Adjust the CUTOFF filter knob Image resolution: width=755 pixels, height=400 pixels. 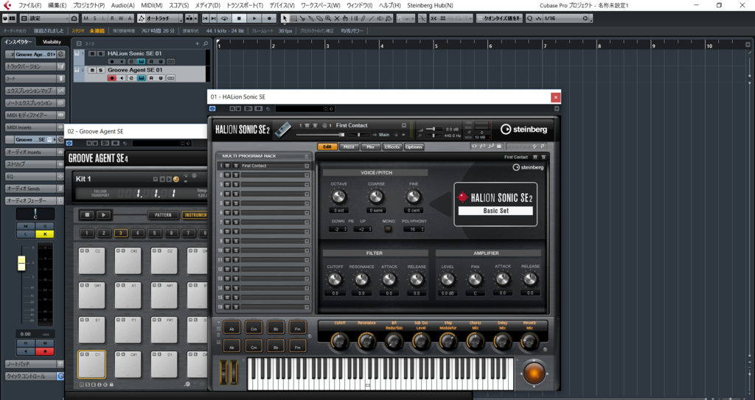tap(335, 279)
